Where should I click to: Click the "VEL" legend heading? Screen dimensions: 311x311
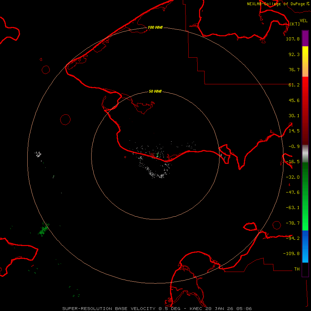(303, 21)
